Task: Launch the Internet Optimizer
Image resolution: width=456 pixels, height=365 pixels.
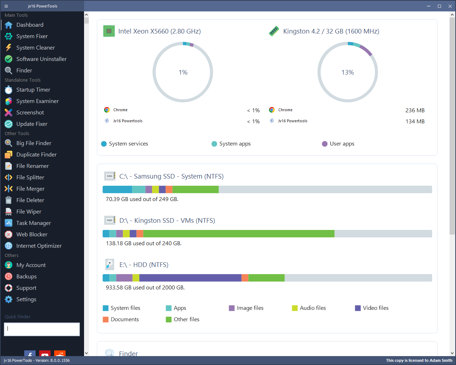Action: (x=39, y=246)
